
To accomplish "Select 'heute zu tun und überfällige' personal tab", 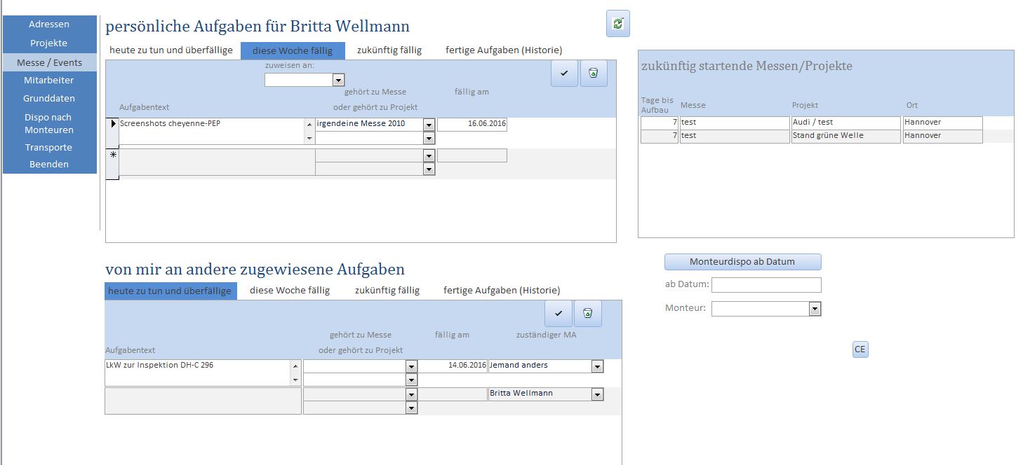I will coord(170,50).
